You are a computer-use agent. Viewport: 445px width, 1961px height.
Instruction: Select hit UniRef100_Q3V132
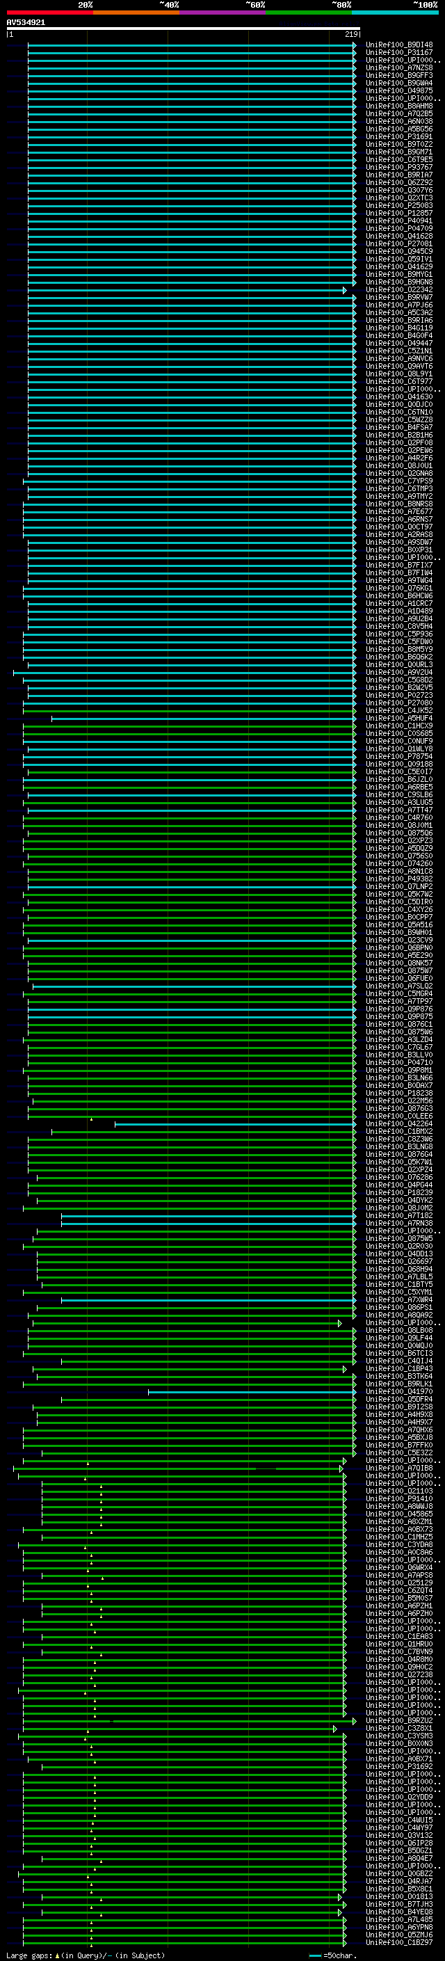coord(398,1834)
